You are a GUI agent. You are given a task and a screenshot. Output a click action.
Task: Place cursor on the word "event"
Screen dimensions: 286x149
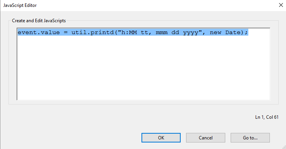[x=27, y=33]
